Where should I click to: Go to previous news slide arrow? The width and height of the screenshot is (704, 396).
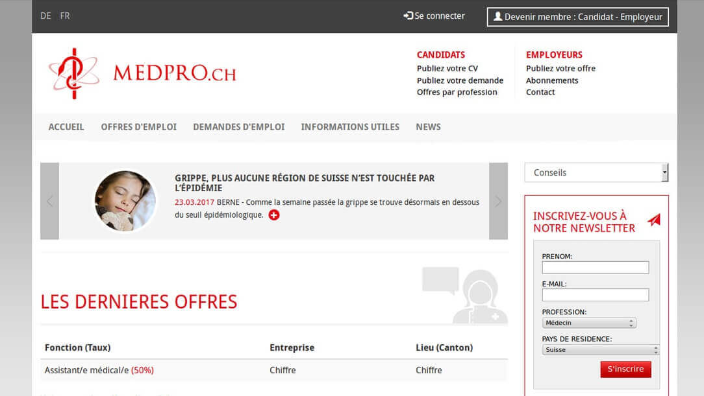49,201
